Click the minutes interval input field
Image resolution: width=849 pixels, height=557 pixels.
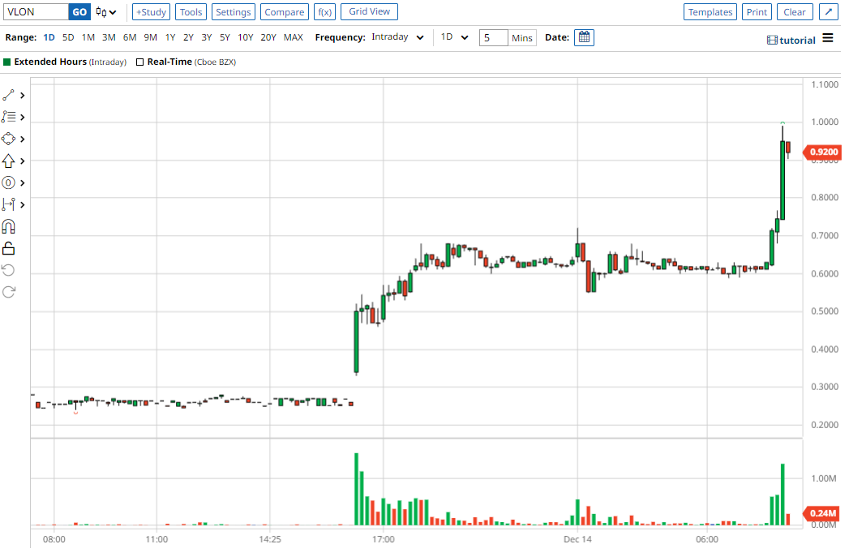(x=493, y=37)
